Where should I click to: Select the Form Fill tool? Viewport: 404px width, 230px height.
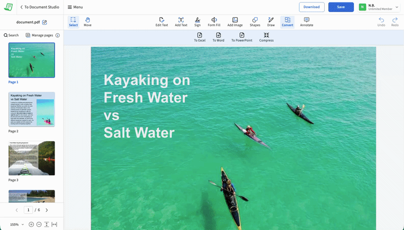[214, 22]
